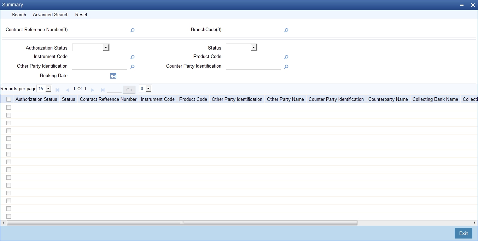Open Other Party Identification lookup icon
Image resolution: width=478 pixels, height=241 pixels.
point(133,67)
